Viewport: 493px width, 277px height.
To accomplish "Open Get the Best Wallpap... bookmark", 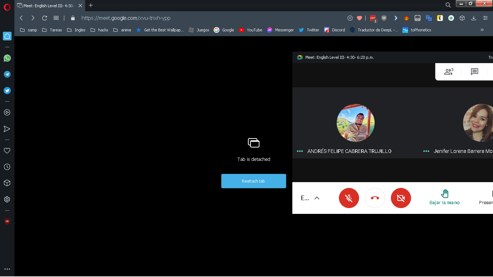I will point(160,30).
